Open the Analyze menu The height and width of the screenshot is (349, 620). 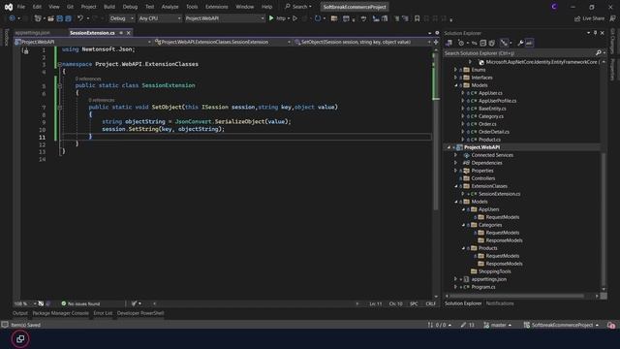[170, 7]
